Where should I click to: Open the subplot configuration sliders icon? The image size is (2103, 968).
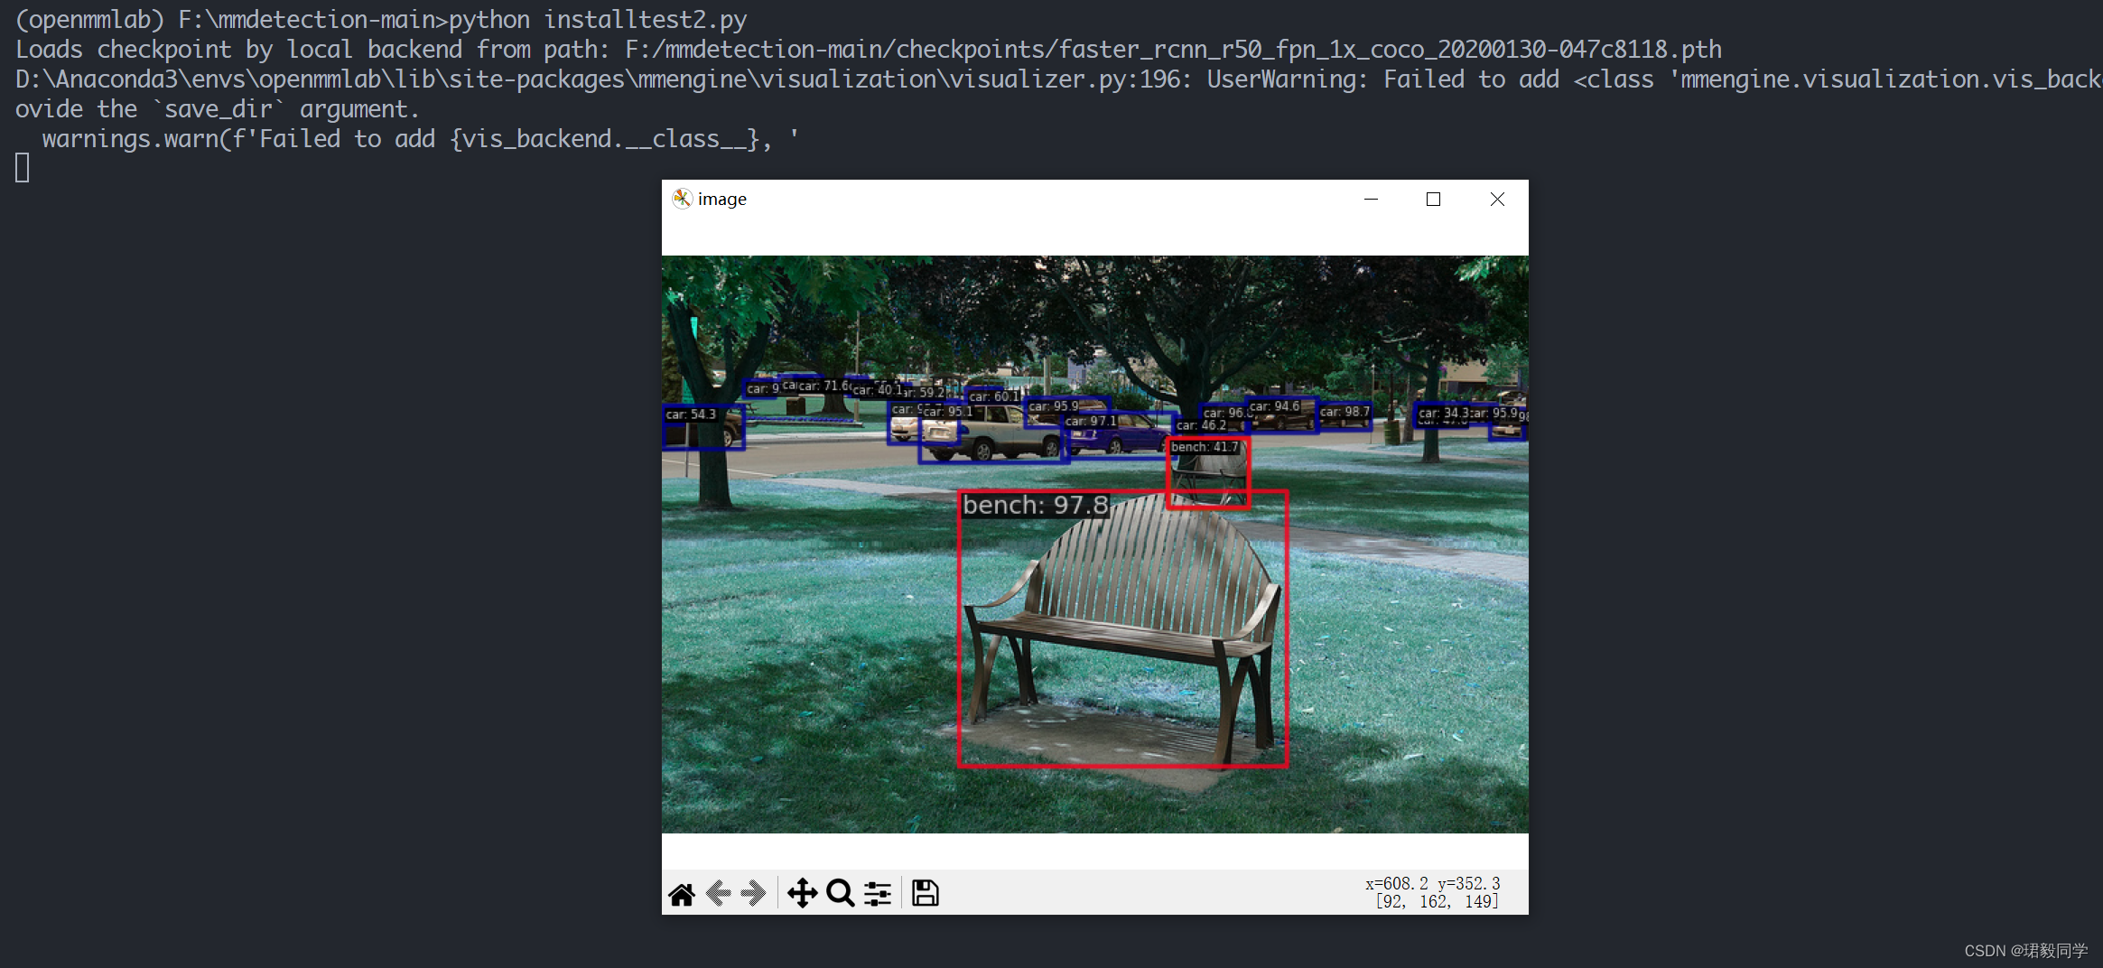click(878, 892)
